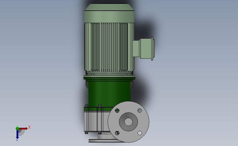Select the motor fan cover on top
Screen dimensions: 238x146
tap(109, 13)
